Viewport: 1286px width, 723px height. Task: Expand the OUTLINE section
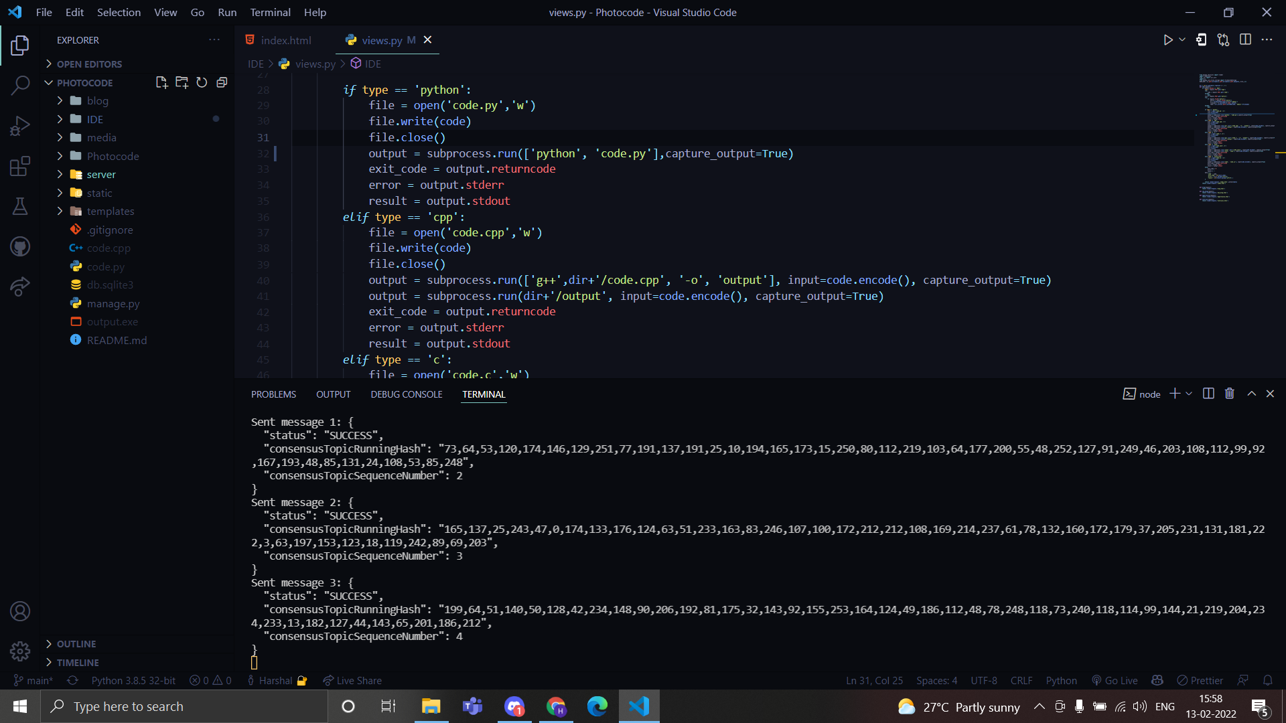pyautogui.click(x=76, y=643)
